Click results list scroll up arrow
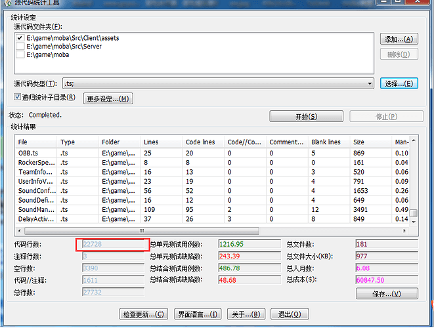Screen dimensions: 434x328 (x=414, y=141)
